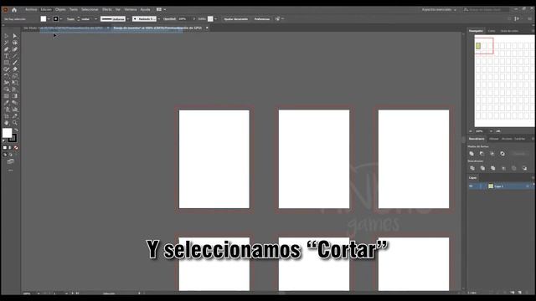Click Intersect in Pathfinder shape modes
The image size is (536, 301).
492,154
